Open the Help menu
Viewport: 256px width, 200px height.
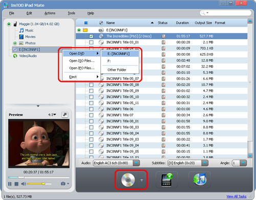tap(91, 13)
